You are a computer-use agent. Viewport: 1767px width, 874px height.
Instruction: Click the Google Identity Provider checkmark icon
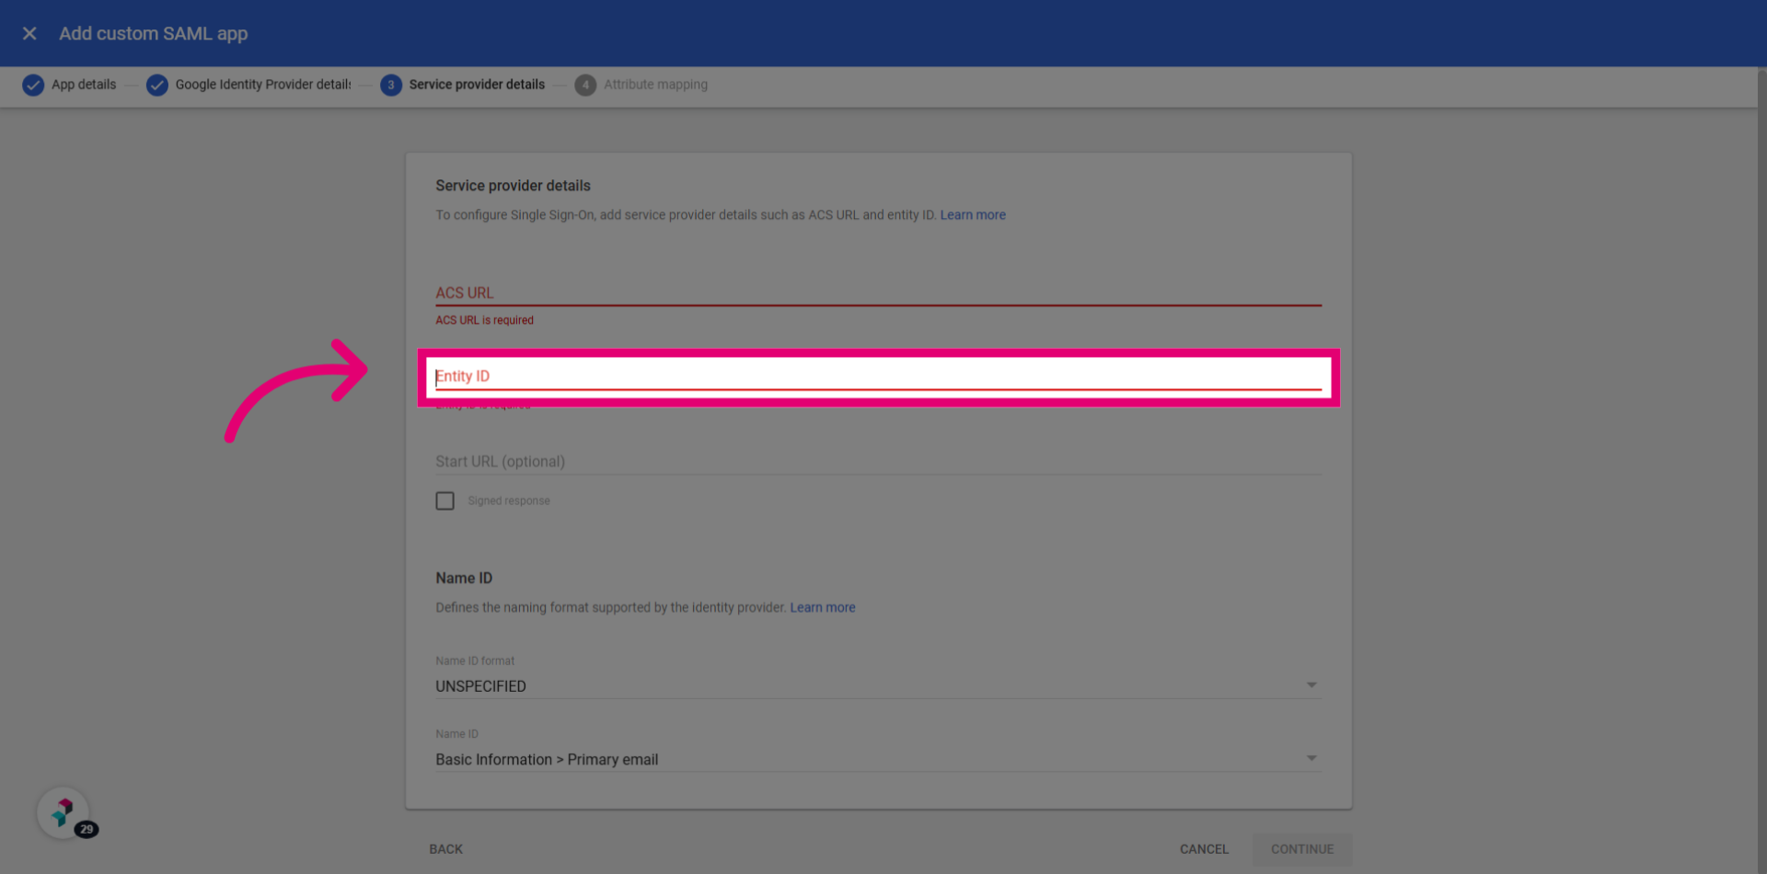157,85
